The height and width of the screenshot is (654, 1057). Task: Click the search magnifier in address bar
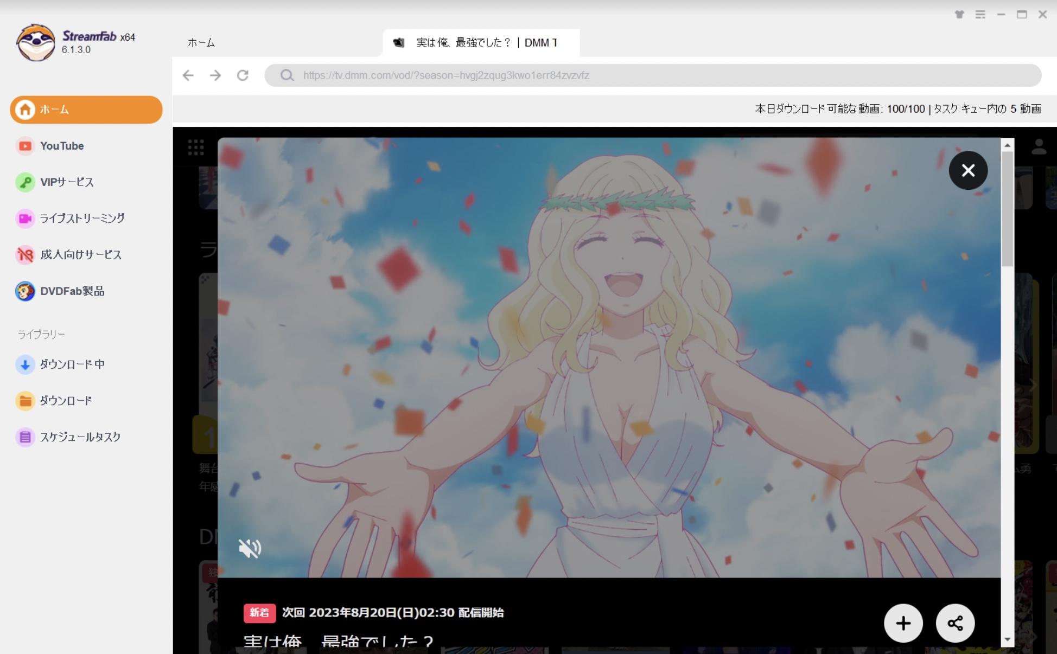287,75
